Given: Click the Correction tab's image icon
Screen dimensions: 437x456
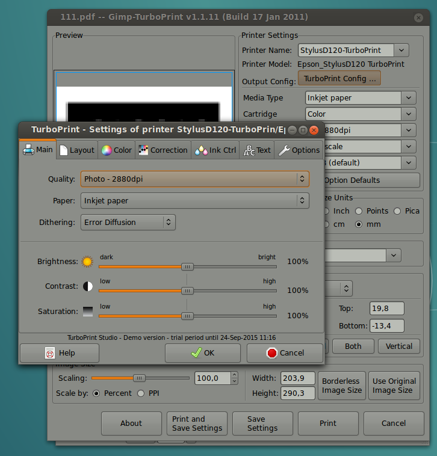Looking at the screenshot, I should (143, 150).
